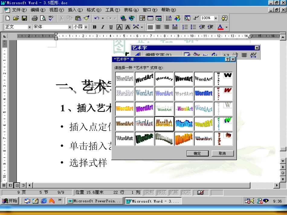Open the 文件 menu
The height and width of the screenshot is (215, 287).
click(x=19, y=10)
